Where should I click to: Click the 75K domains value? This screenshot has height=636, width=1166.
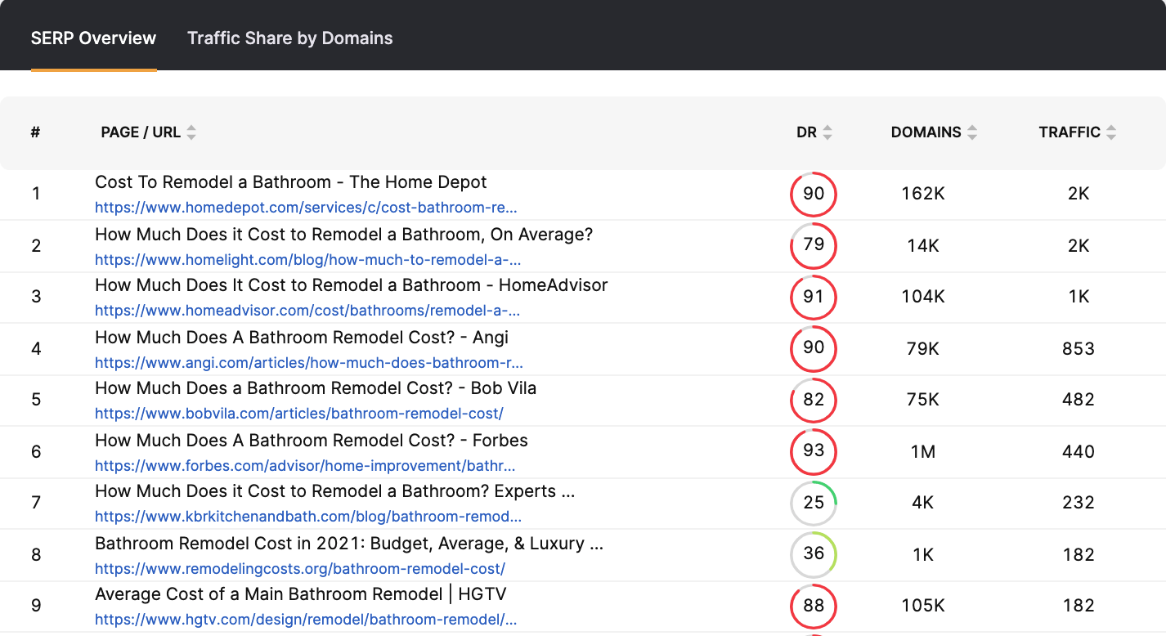[923, 401]
